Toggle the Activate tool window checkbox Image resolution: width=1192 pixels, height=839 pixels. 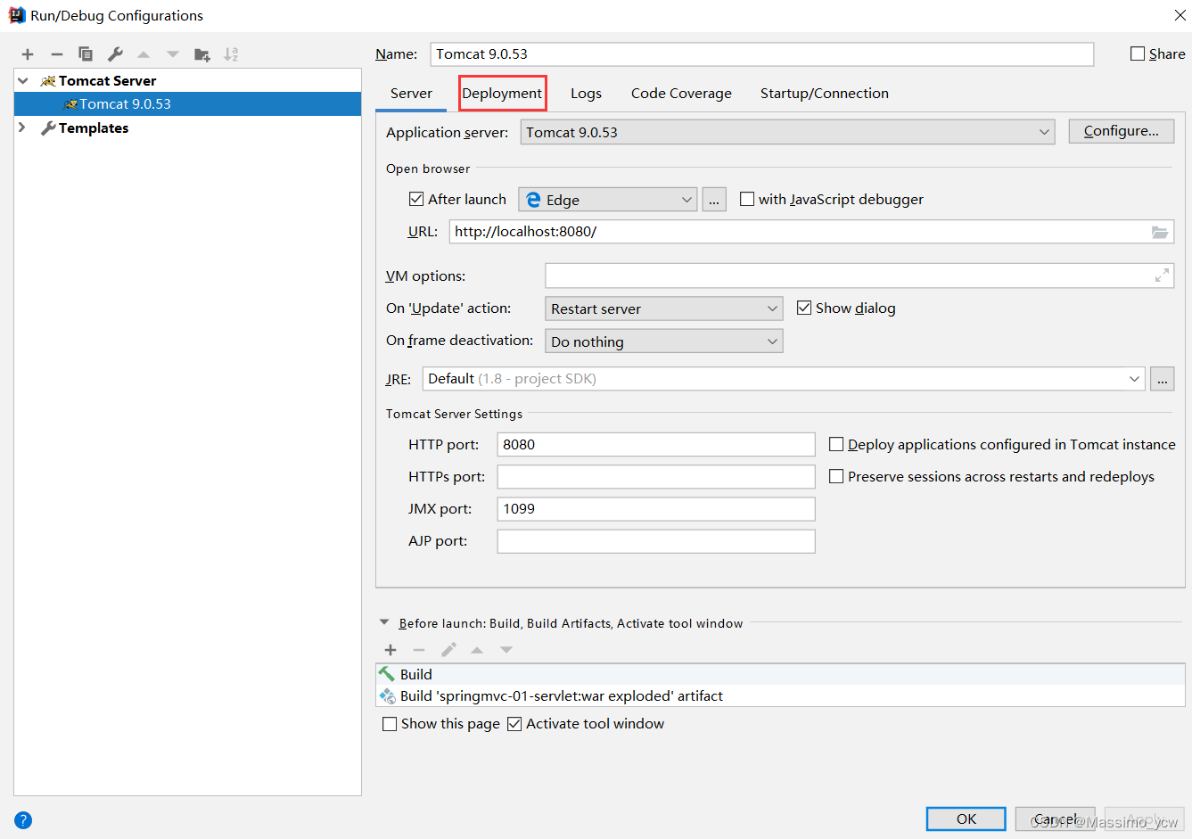[514, 724]
